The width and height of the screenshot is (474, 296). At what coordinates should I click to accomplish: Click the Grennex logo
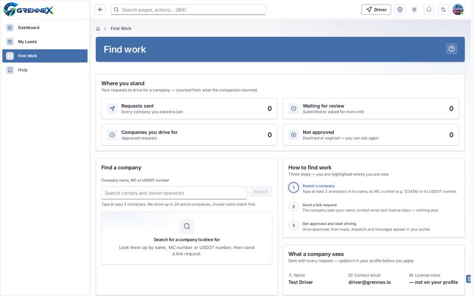29,9
